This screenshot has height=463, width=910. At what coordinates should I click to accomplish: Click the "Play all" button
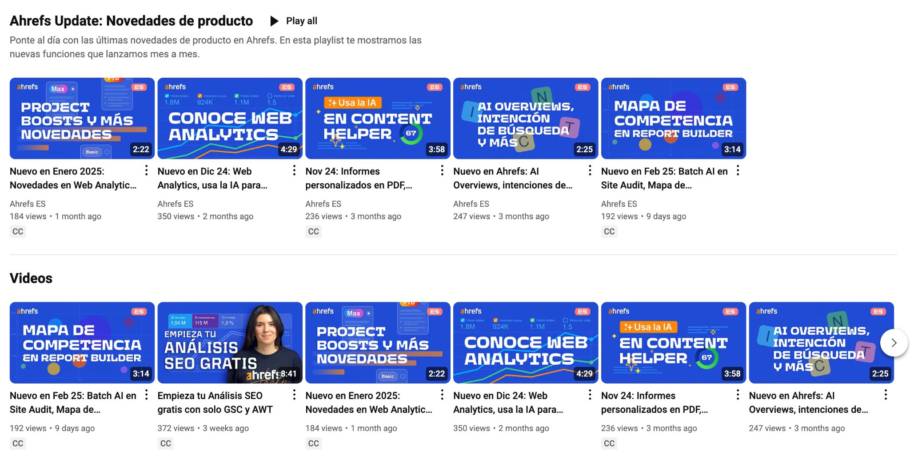pos(301,21)
